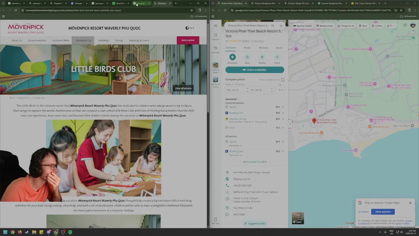
Task: Filter map by Bars chip
Action: [x=363, y=26]
